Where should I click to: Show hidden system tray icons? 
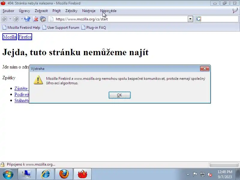[x=188, y=174]
